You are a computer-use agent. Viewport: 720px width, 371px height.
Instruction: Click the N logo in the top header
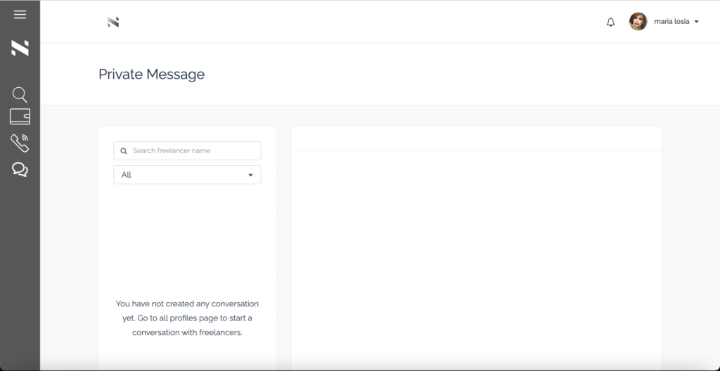pos(113,22)
